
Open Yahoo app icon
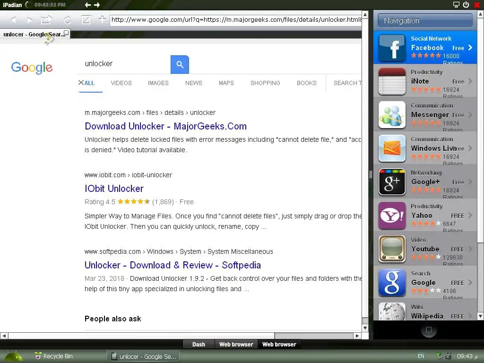pos(392,216)
